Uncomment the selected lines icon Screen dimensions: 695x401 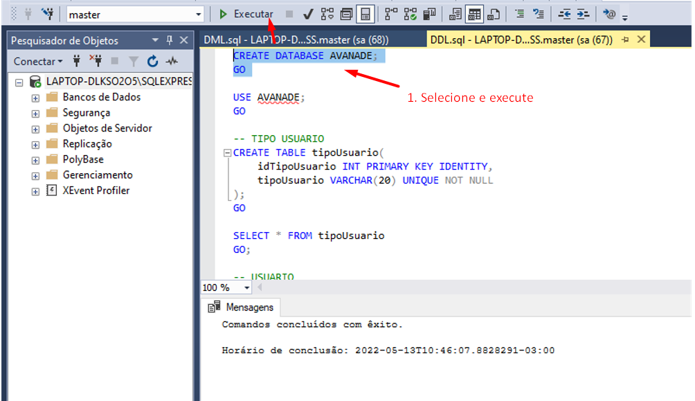539,14
